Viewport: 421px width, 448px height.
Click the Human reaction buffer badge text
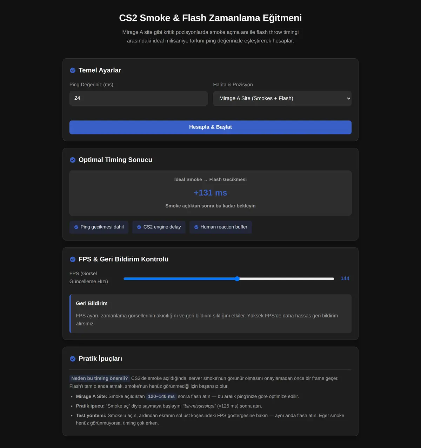[x=224, y=227]
